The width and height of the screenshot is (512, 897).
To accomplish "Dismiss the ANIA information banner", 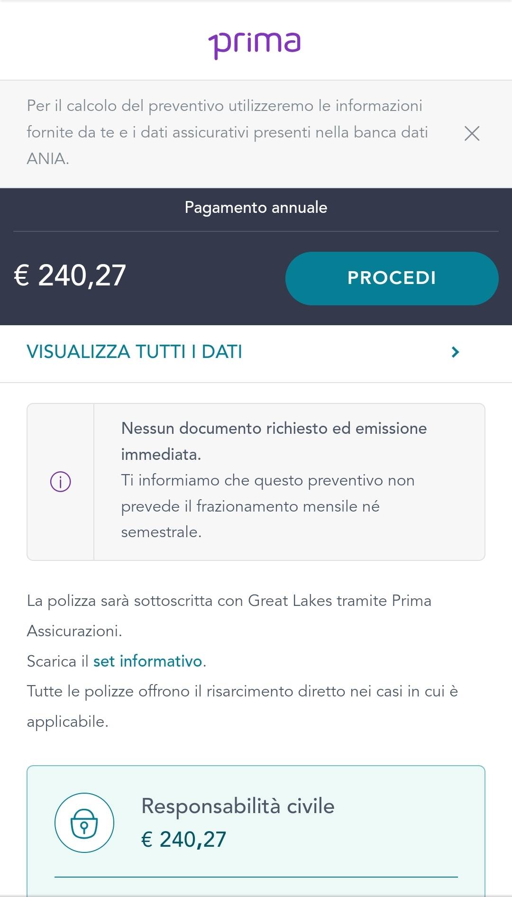I will click(472, 133).
